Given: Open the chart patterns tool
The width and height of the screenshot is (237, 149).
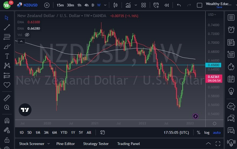Looking at the screenshot, I should click(x=7, y=65).
